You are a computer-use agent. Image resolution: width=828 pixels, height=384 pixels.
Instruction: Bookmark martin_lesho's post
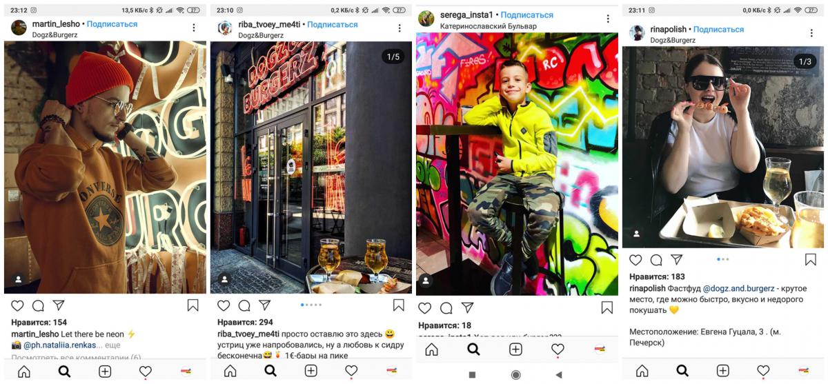tap(193, 305)
